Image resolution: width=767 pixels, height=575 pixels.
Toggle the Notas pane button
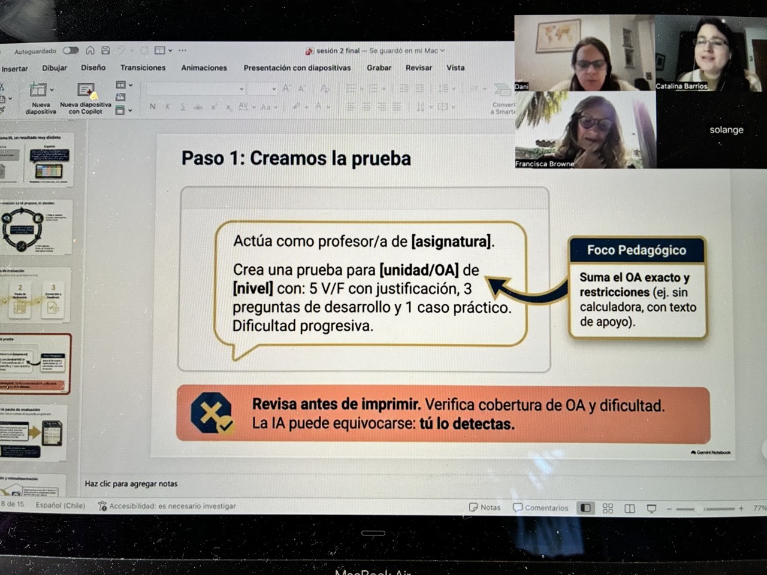coord(485,507)
